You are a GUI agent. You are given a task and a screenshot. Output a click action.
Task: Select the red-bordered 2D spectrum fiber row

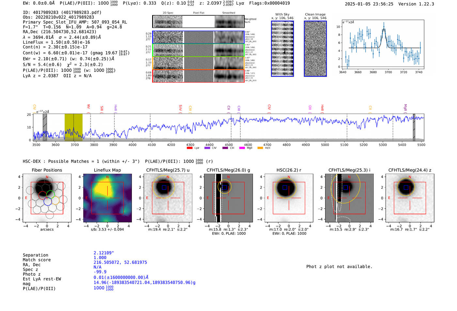[198, 76]
